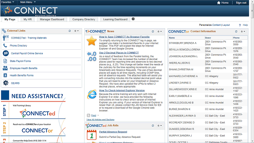Click the CONNECT Maryland Judiciary logo

pyautogui.click(x=29, y=11)
